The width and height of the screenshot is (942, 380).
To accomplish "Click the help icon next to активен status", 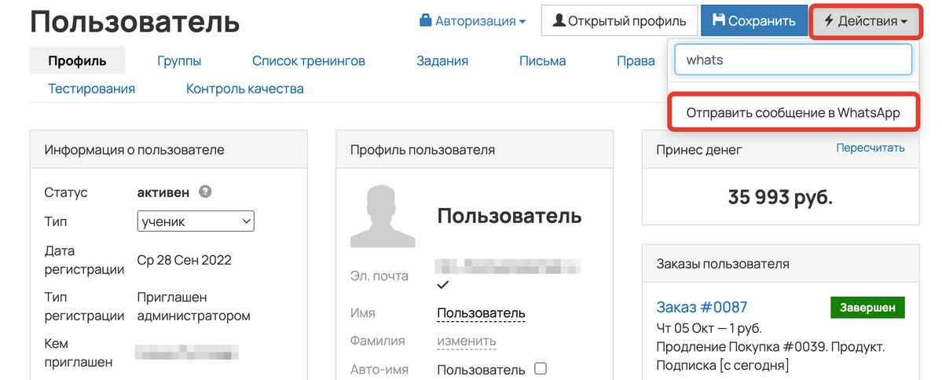I will [x=206, y=192].
